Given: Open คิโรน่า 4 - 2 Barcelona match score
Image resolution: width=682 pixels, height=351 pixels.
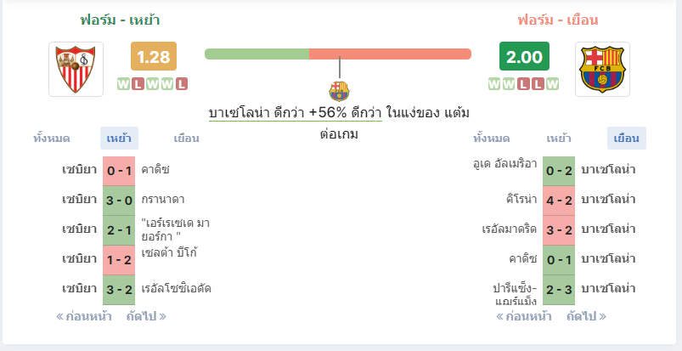Looking at the screenshot, I should [559, 201].
